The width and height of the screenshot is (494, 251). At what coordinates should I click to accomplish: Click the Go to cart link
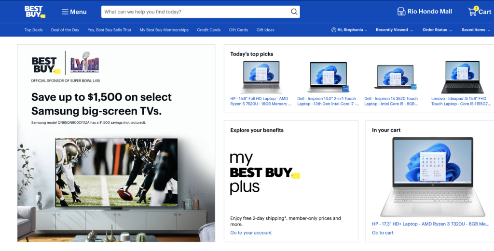coord(383,233)
